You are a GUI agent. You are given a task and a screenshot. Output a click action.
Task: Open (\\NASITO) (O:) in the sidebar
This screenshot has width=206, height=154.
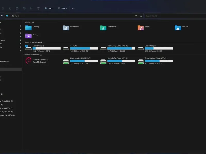[7, 108]
